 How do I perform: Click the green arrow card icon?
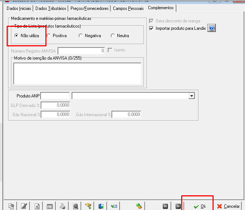point(114,206)
